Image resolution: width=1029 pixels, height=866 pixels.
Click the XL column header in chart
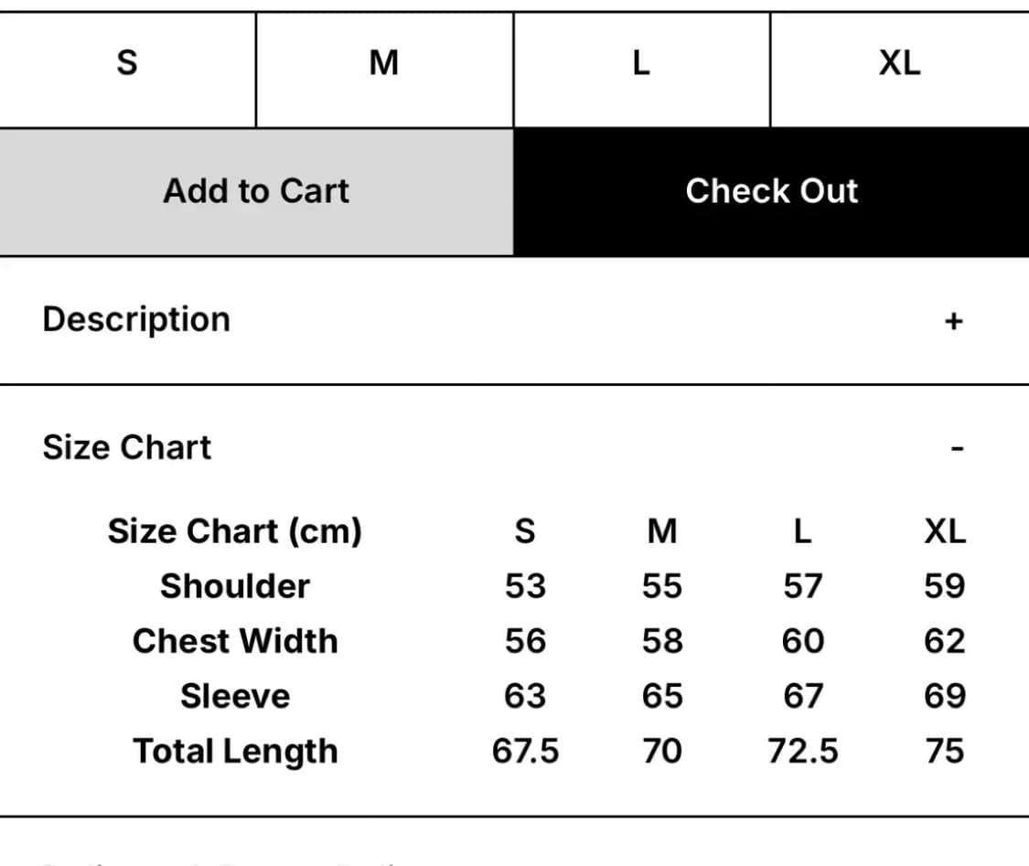(945, 531)
